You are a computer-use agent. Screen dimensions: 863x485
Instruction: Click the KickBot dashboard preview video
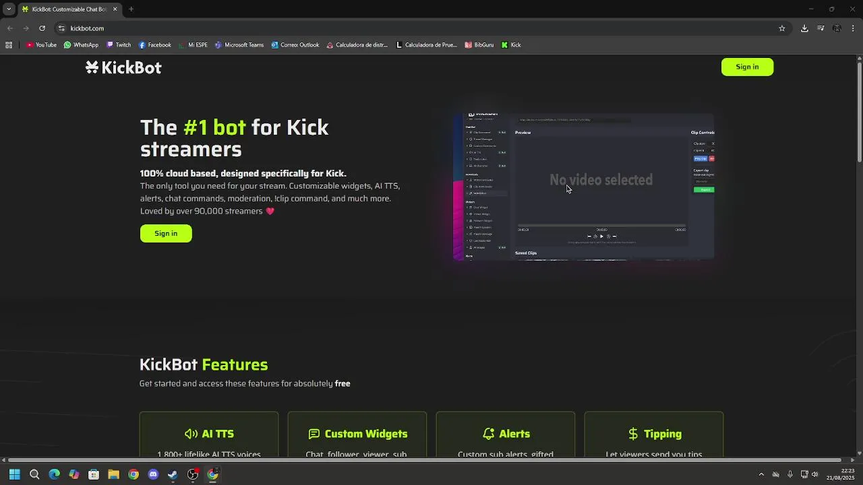click(584, 186)
